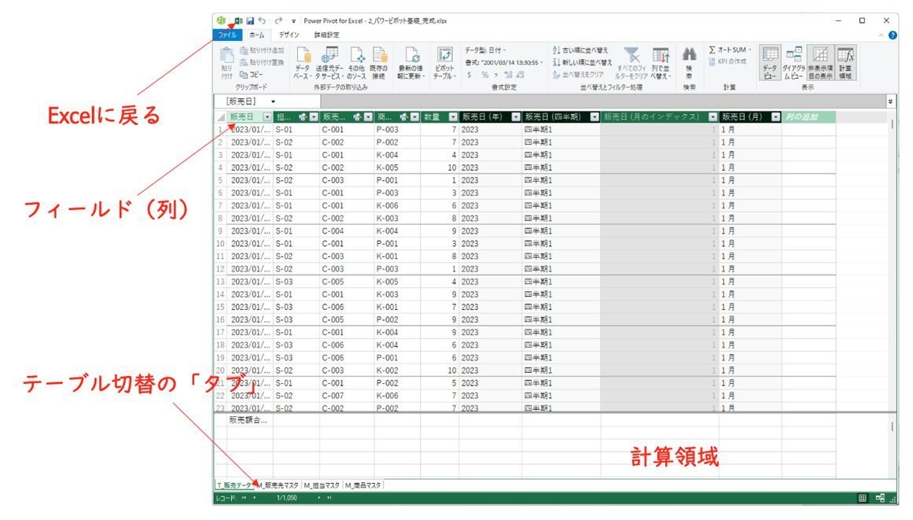Open filter dropdown of 担... column header

coord(314,117)
